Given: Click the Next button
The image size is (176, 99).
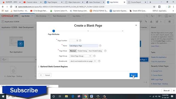Looking at the screenshot, I should click(133, 75).
